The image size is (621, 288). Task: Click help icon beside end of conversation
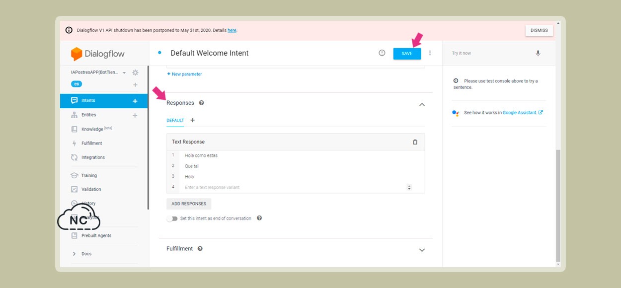tap(259, 218)
